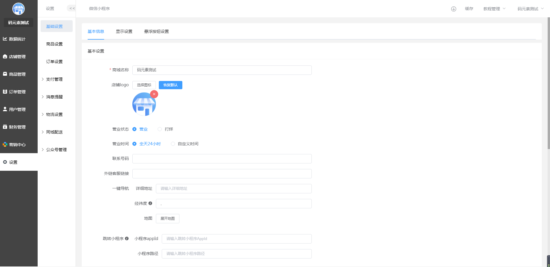
Task: Open 基础设置 in settings menu
Action: [56, 26]
